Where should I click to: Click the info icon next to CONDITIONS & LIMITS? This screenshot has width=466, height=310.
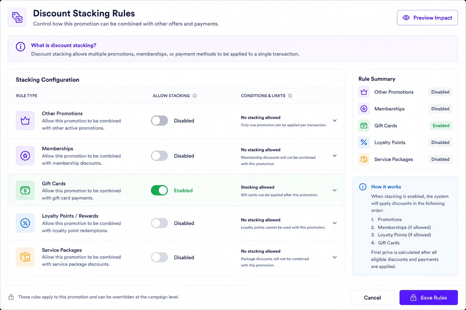pos(290,96)
